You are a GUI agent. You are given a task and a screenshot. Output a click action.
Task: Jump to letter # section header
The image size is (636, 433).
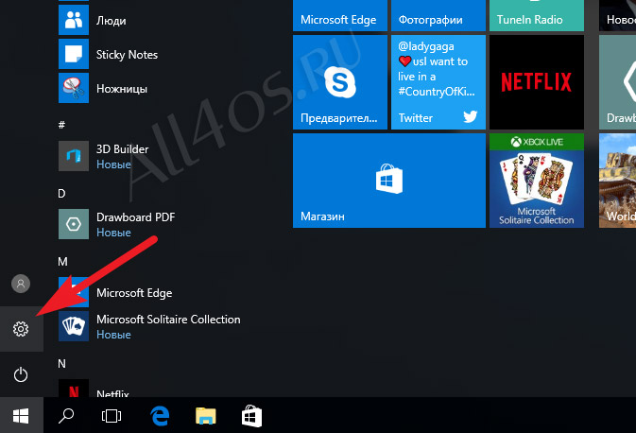click(61, 125)
